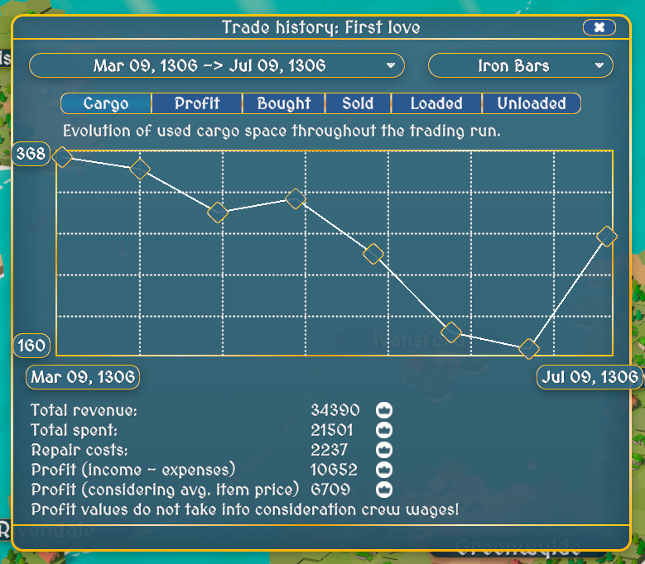Click the crown icon next to 10652 profit
Screen dimensions: 645x564
click(x=384, y=470)
